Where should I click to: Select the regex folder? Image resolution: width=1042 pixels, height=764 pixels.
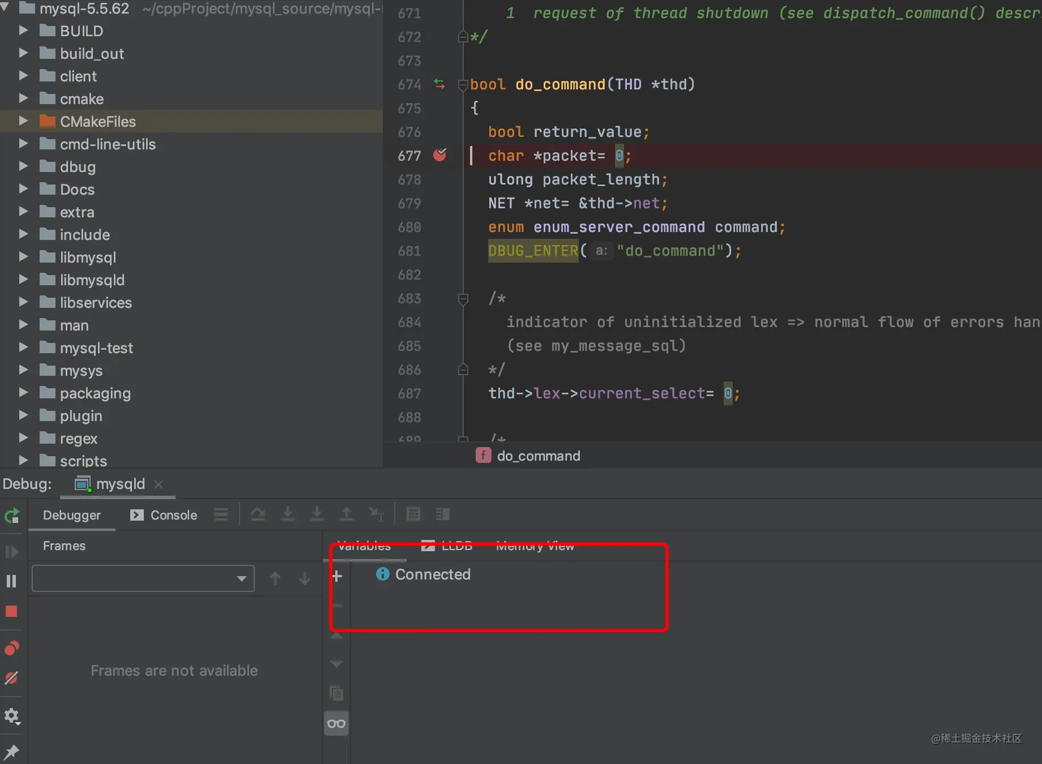(x=79, y=439)
